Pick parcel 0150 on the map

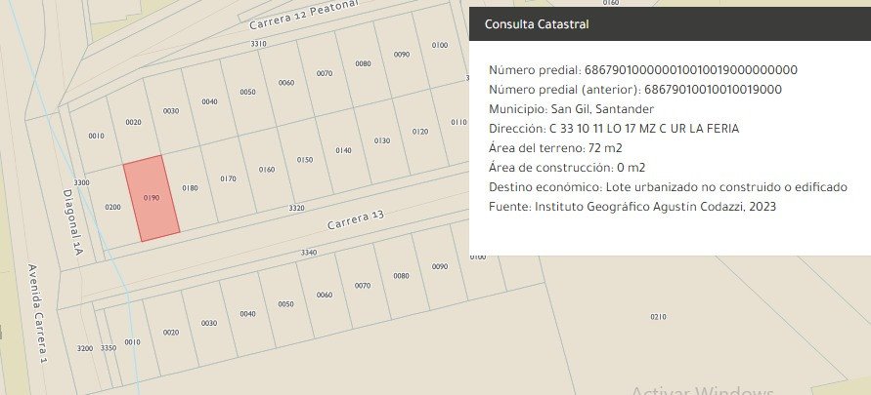[305, 160]
